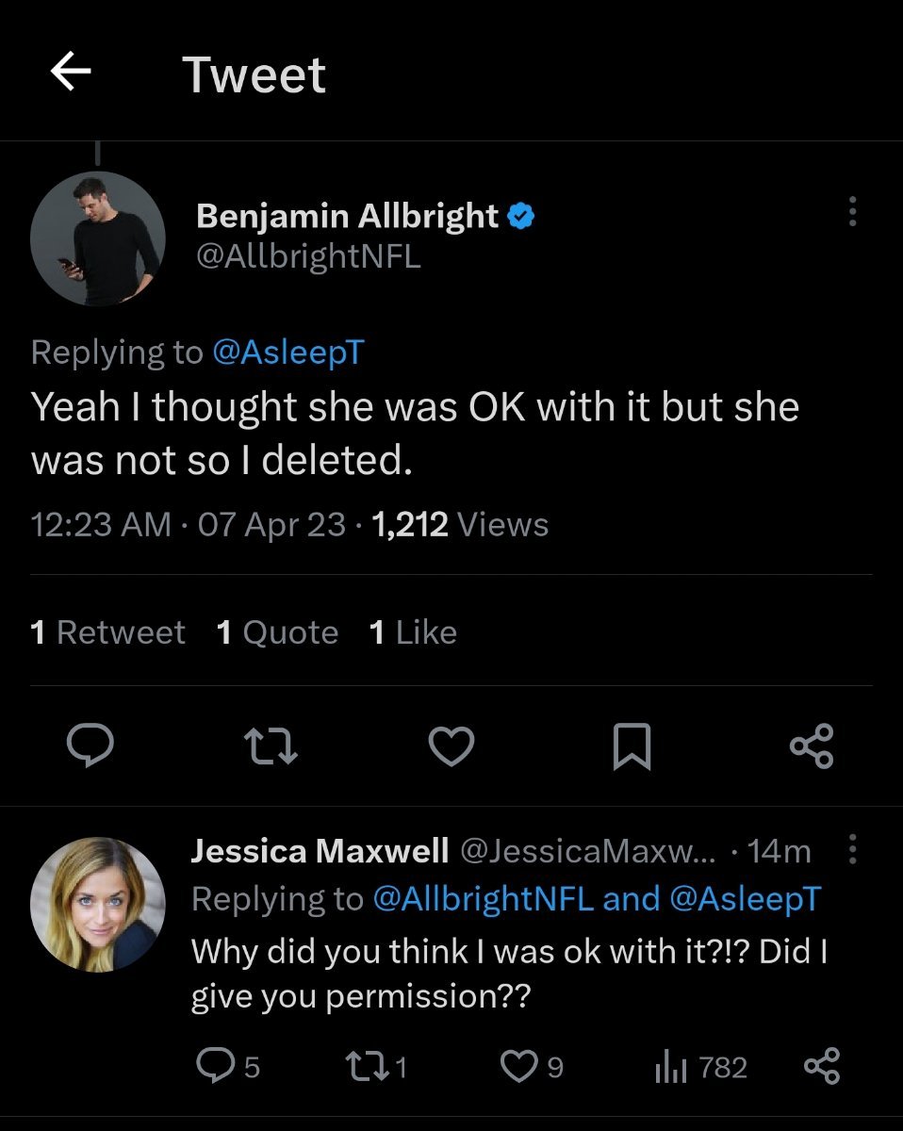Bookmark the main tweet
The height and width of the screenshot is (1131, 903).
pos(632,747)
